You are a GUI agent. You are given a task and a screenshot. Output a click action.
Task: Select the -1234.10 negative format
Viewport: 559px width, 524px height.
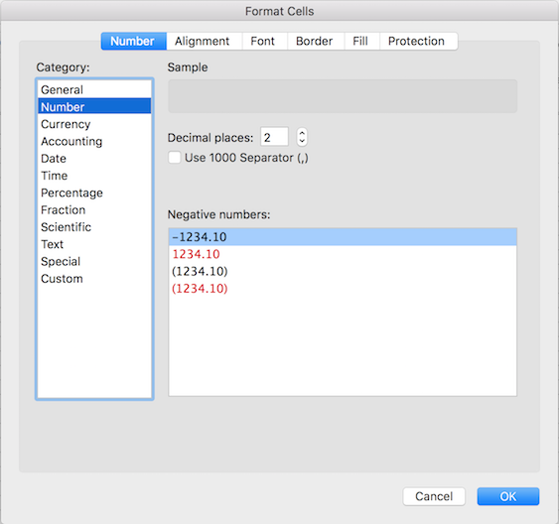(343, 237)
